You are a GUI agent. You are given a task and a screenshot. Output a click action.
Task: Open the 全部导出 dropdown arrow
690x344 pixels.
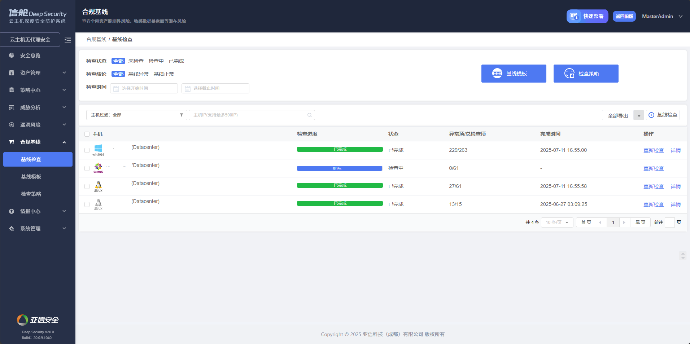pos(639,116)
